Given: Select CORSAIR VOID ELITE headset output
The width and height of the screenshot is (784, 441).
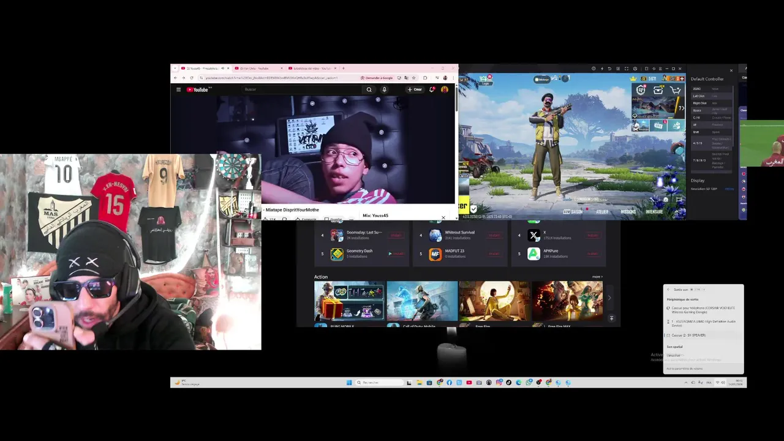Looking at the screenshot, I should pos(703,310).
